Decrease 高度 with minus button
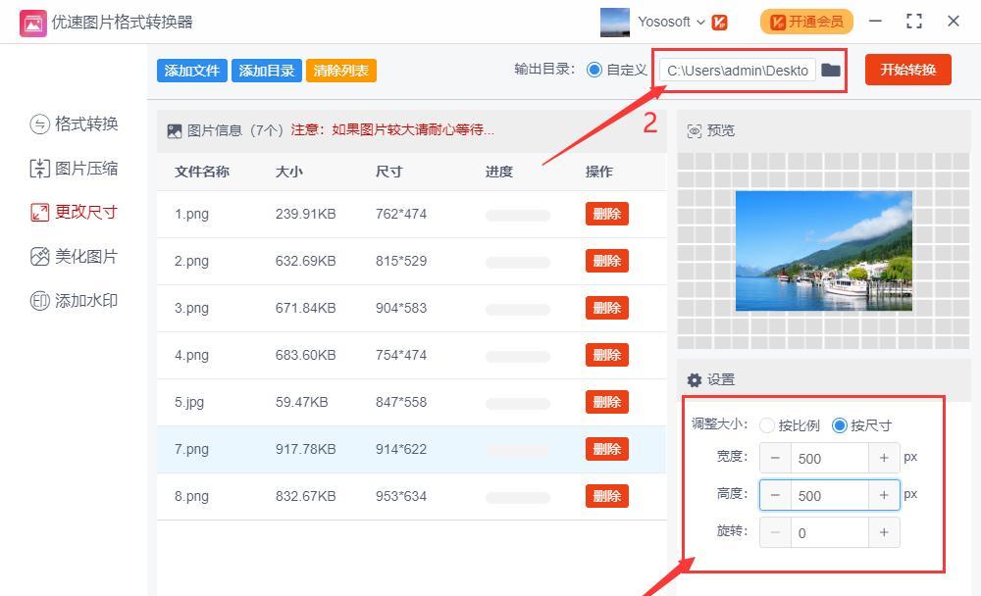The height and width of the screenshot is (596, 981). coord(775,495)
